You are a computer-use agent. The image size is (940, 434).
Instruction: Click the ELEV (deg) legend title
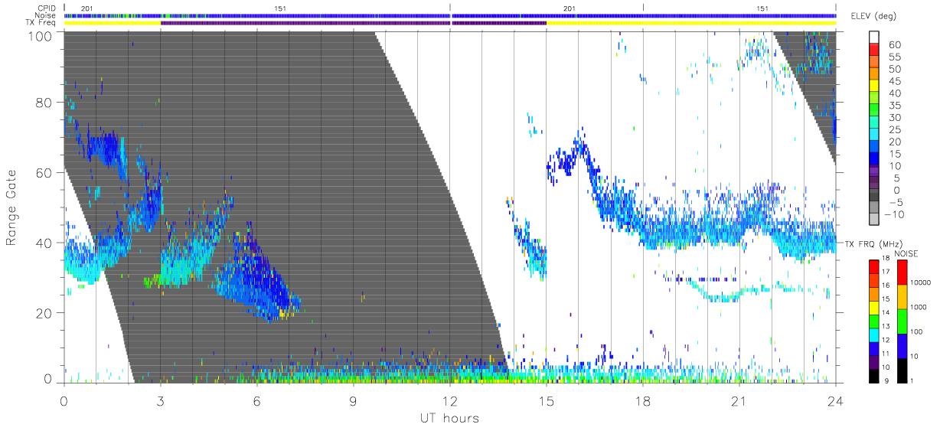pyautogui.click(x=874, y=15)
